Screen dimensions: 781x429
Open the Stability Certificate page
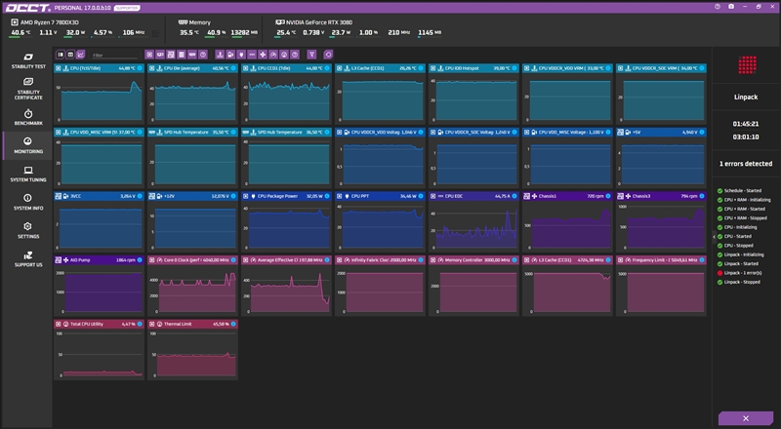click(x=28, y=88)
